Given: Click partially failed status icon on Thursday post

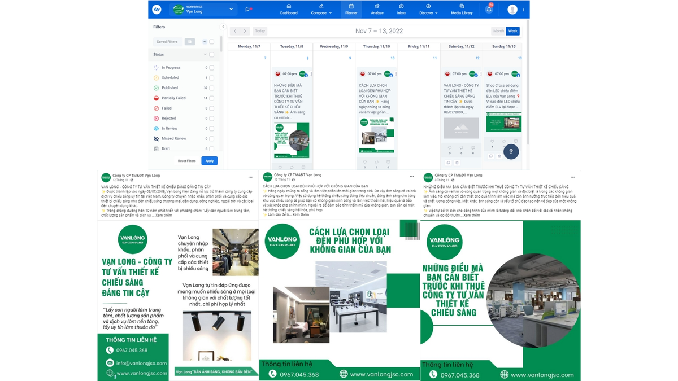Looking at the screenshot, I should 363,74.
